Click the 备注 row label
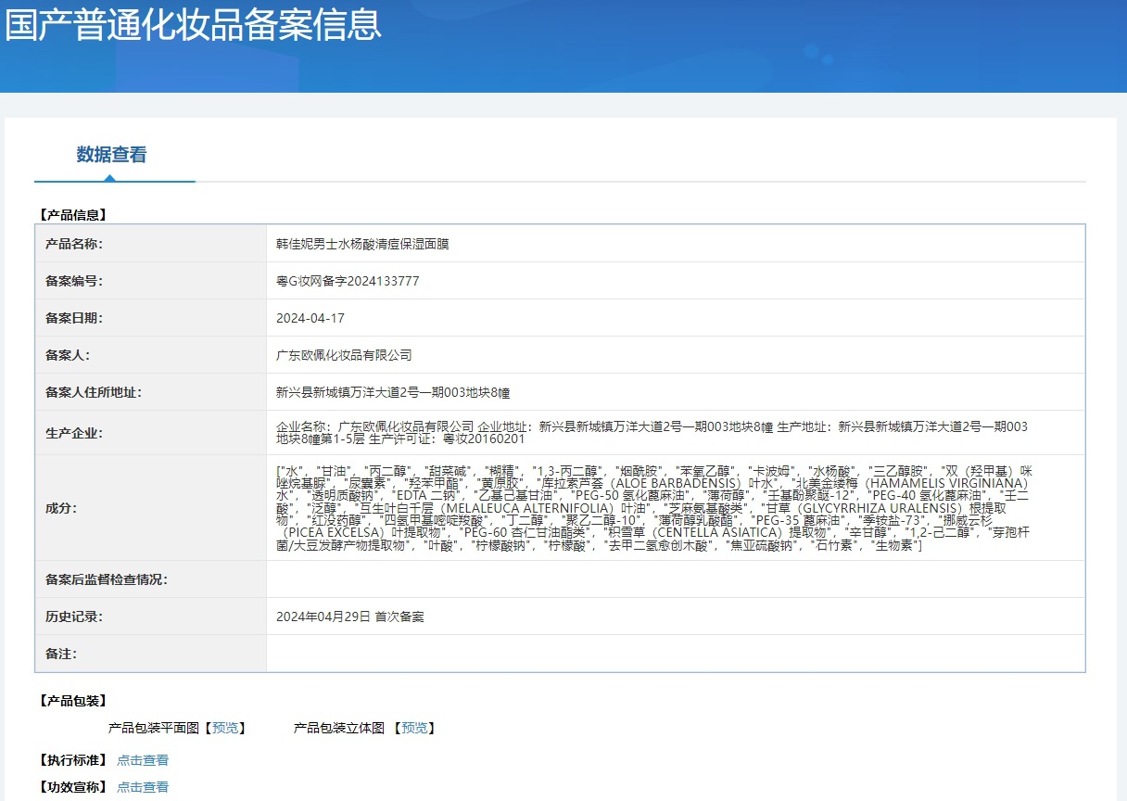1127x801 pixels. click(61, 654)
